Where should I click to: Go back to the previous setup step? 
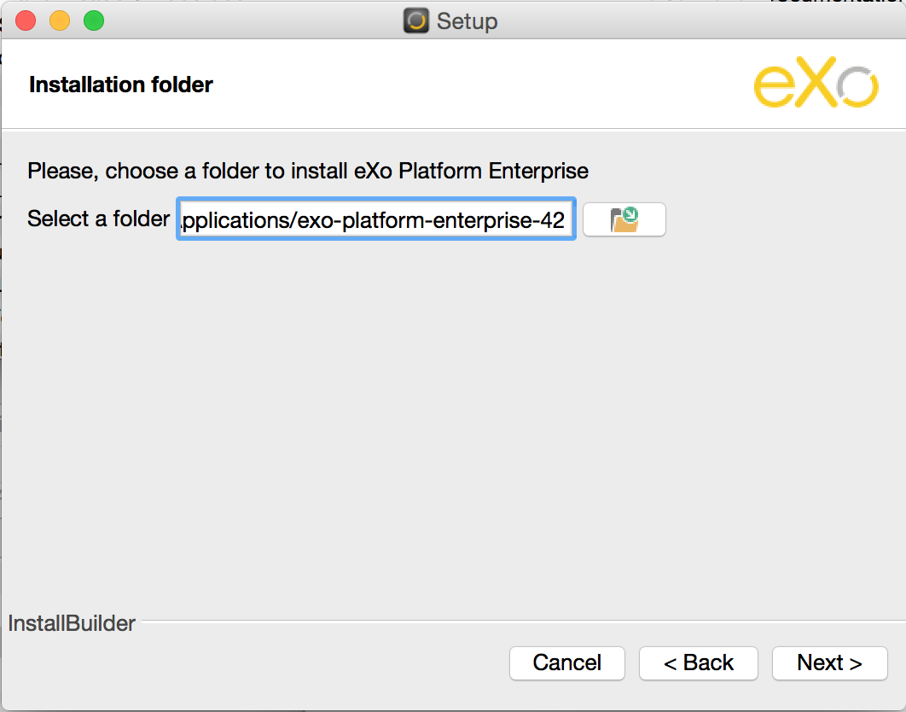pyautogui.click(x=698, y=662)
